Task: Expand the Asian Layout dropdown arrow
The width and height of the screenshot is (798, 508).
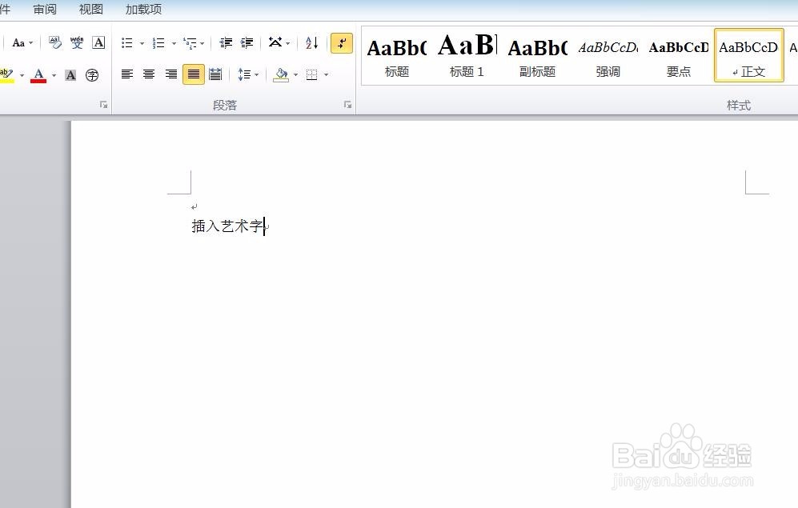Action: click(288, 43)
